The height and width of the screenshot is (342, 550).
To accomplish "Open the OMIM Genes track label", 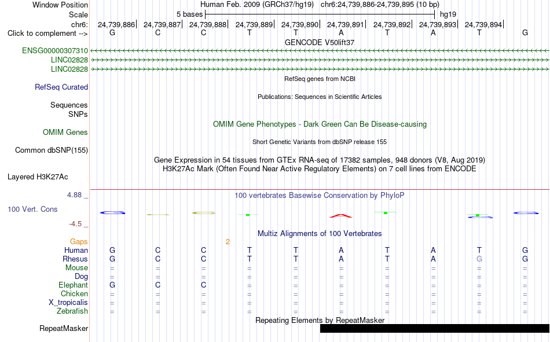I will 65,133.
